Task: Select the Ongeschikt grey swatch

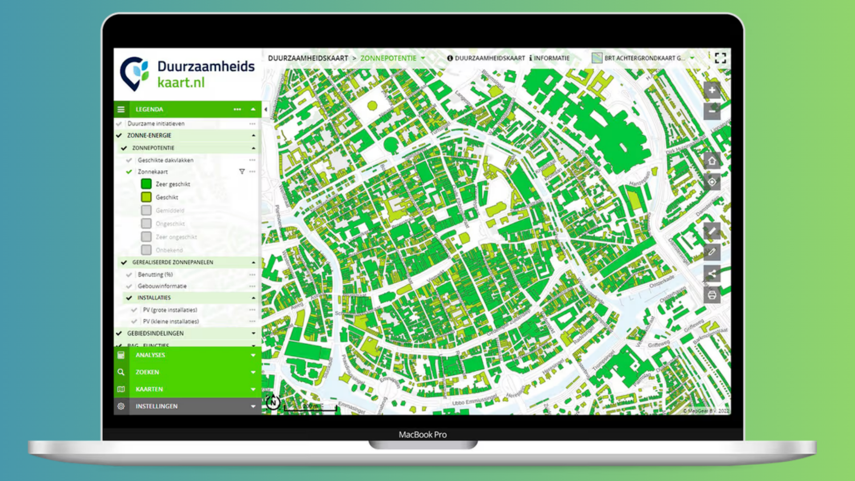Action: [x=146, y=224]
